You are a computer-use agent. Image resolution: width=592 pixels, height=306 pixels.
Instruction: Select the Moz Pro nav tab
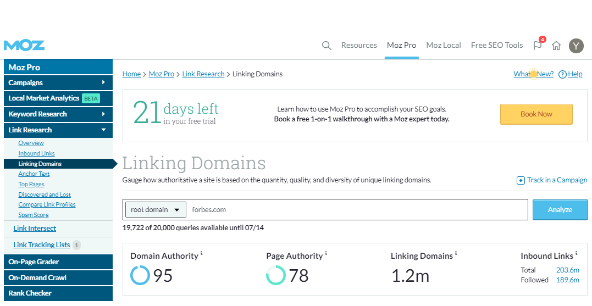click(401, 45)
